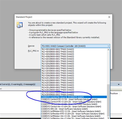The image size is (122, 119).
Task: Click the device list scroll-down arrow
Action: coord(108,118)
